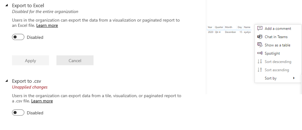
Task: Click the Unapplied changes status text
Action: tap(30, 87)
